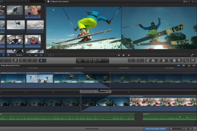Select the Chute Timelapse clip

click(163, 103)
